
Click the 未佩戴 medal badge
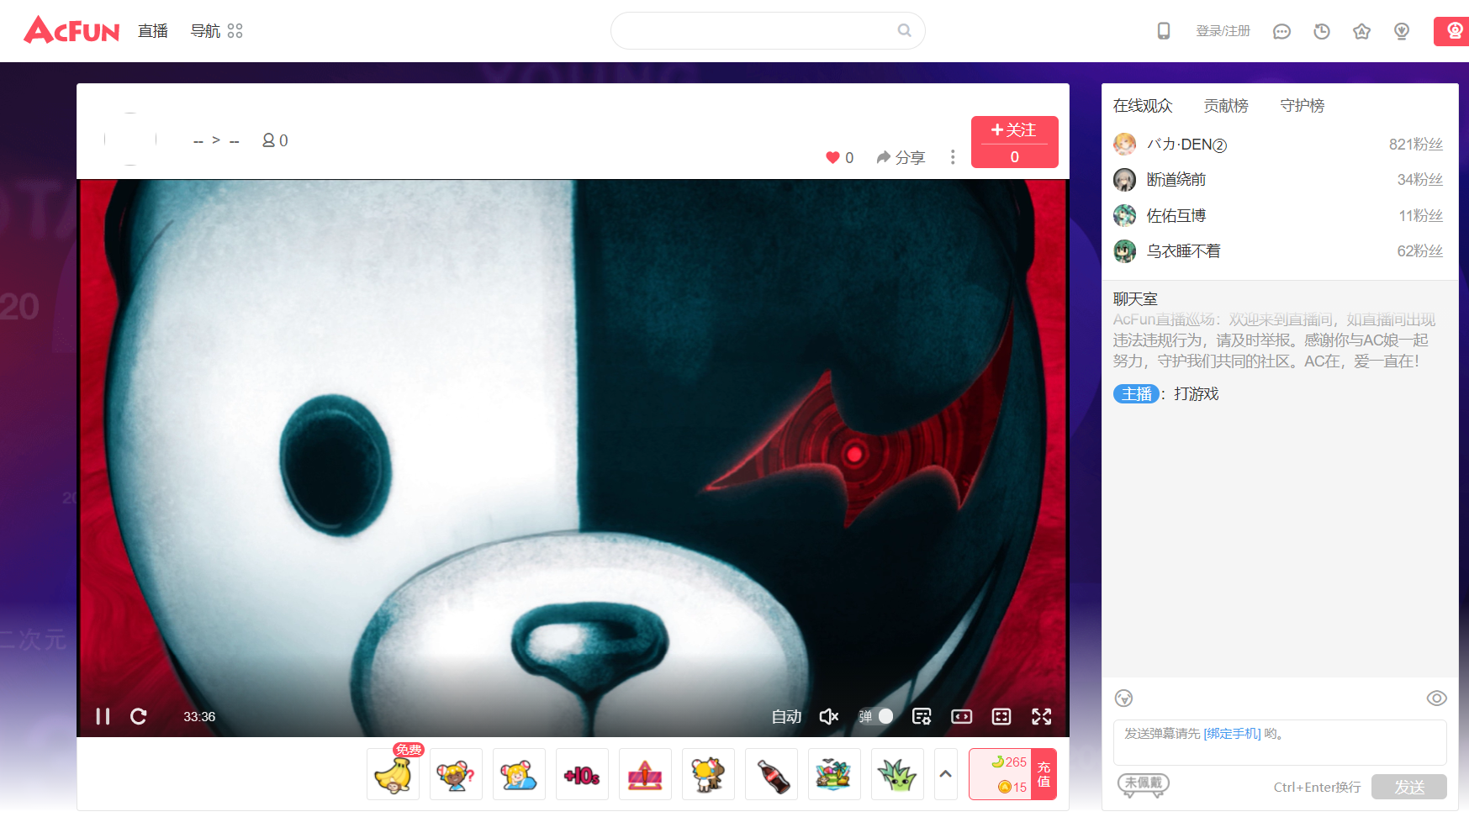(1144, 784)
